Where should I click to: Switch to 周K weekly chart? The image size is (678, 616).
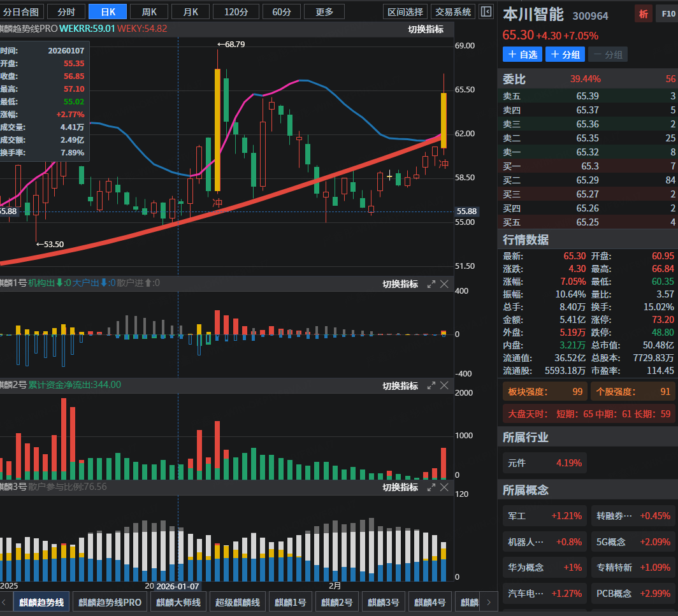[150, 11]
